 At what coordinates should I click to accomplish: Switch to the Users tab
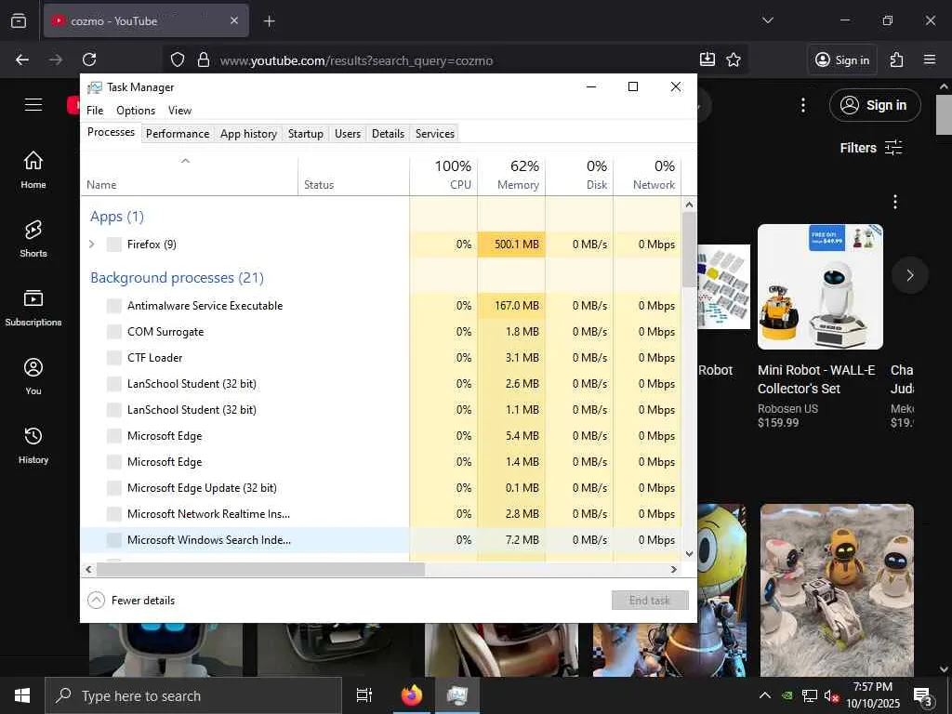(x=348, y=134)
